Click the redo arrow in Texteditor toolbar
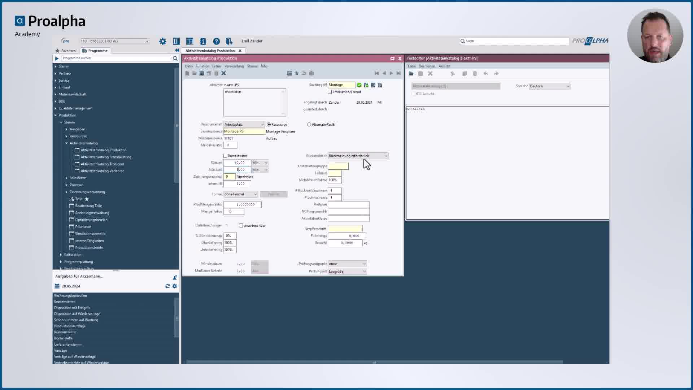This screenshot has width=693, height=390. coord(496,74)
